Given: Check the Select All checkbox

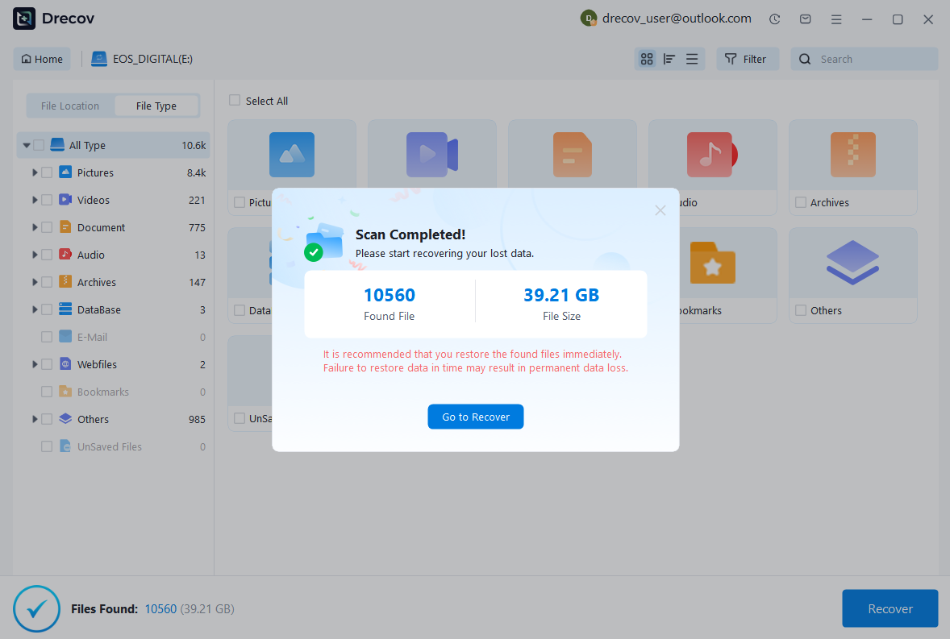Looking at the screenshot, I should [235, 101].
